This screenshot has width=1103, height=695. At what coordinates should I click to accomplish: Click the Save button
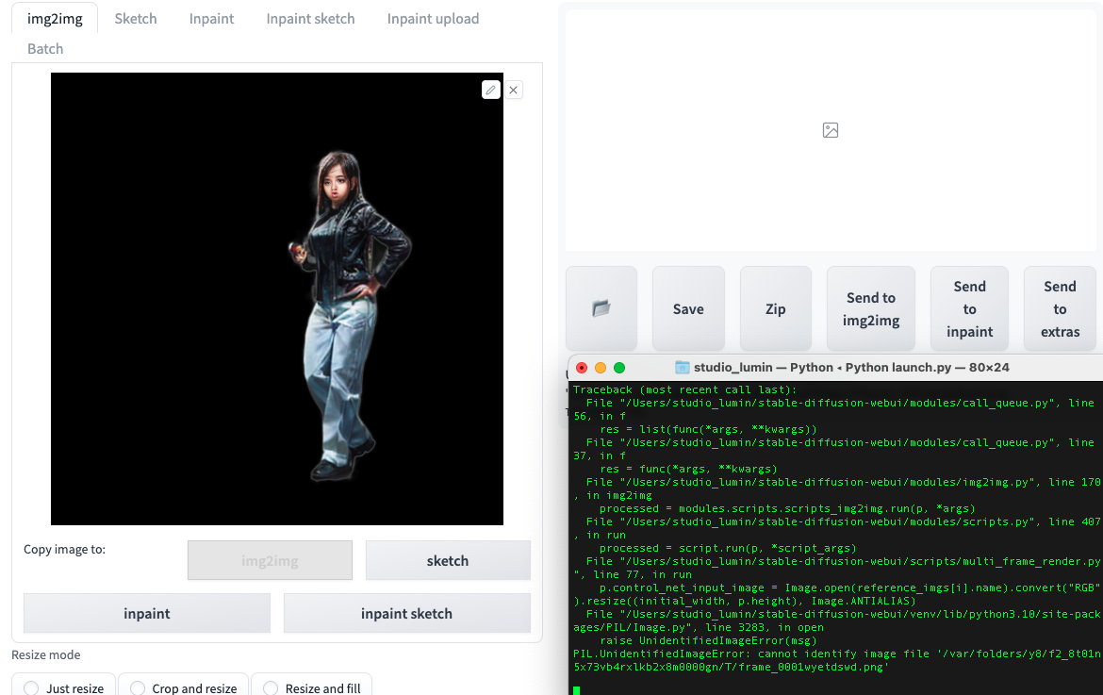688,308
